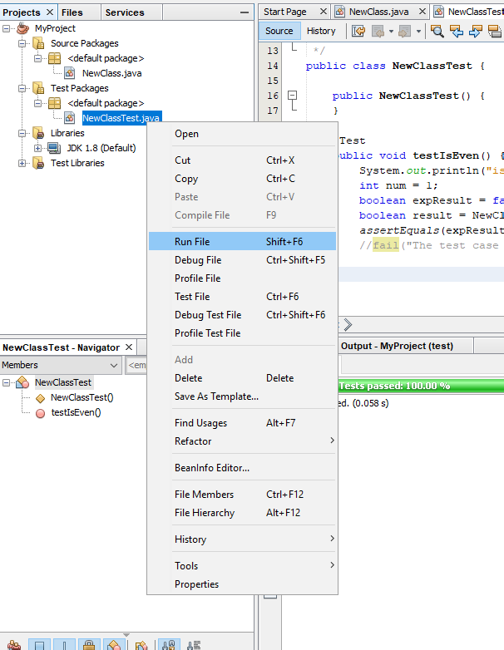Open the Tools submenu
This screenshot has width=504, height=650.
242,566
